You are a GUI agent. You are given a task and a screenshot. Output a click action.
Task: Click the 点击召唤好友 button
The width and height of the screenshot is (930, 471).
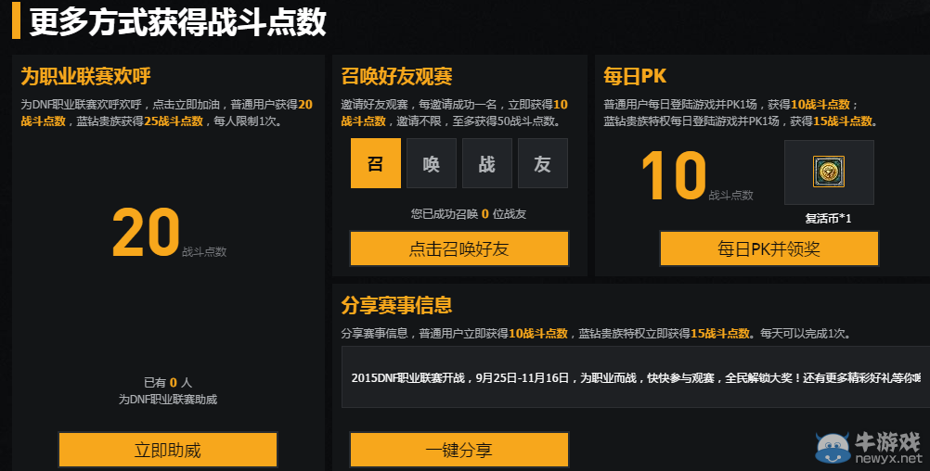[x=459, y=248]
